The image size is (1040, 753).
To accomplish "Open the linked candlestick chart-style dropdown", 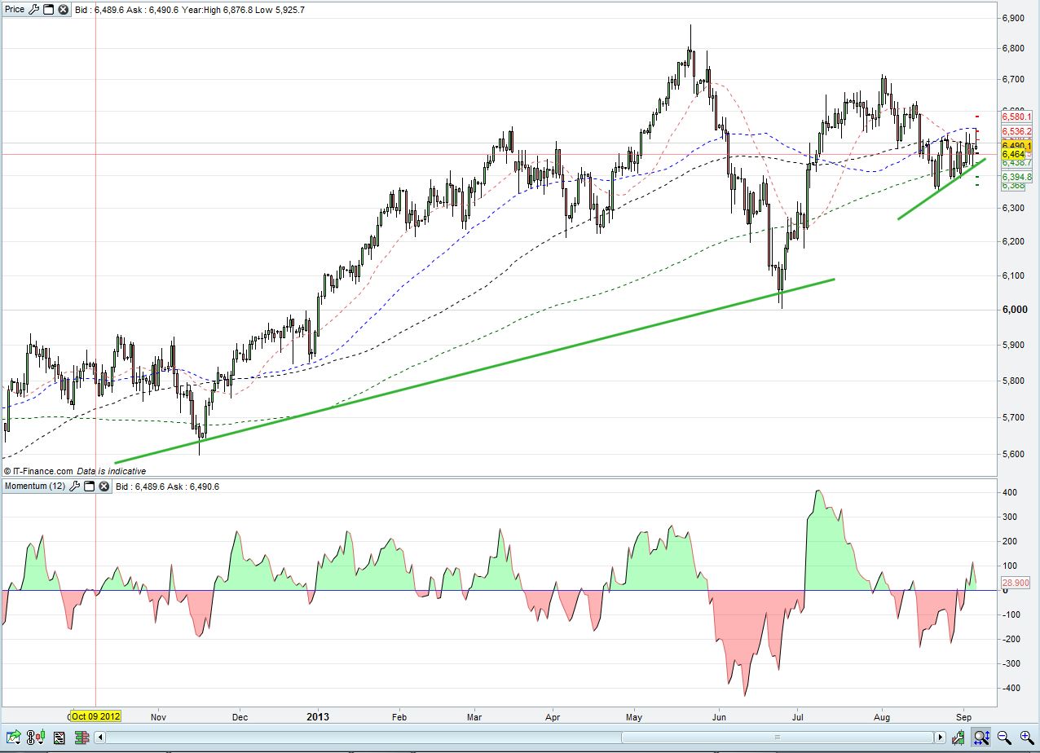I will (x=35, y=738).
